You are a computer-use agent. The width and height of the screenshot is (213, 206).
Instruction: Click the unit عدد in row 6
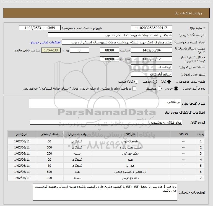(77, 172)
